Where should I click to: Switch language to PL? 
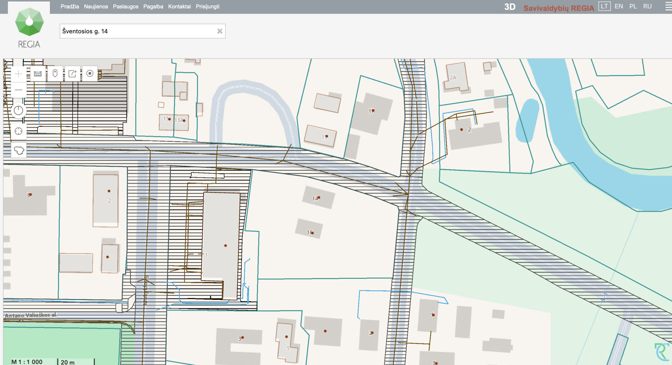pyautogui.click(x=633, y=6)
